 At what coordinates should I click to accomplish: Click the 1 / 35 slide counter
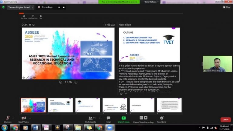coord(68,82)
